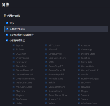Viewport: 110px width, 106px height.
Task: Toggle the Itch.io checkbox
Action: [46, 83]
